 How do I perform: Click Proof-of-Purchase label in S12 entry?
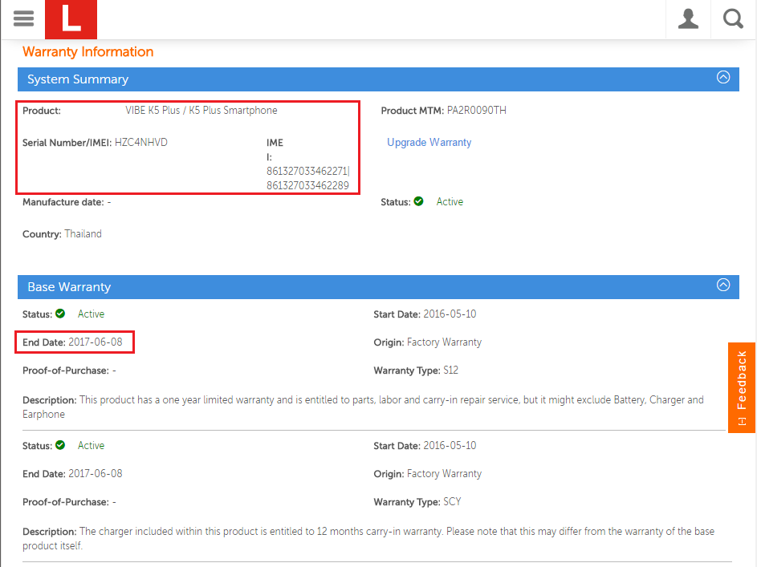pos(66,371)
